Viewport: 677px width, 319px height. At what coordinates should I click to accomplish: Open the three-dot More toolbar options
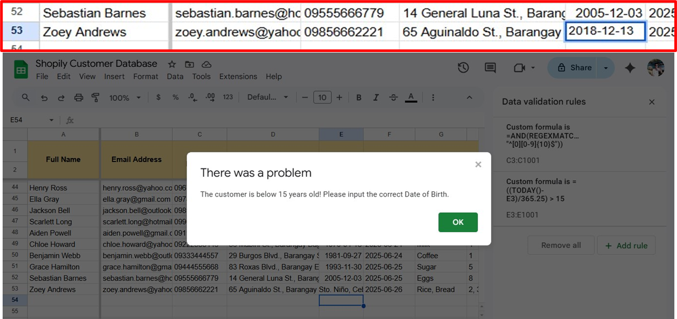pos(433,97)
